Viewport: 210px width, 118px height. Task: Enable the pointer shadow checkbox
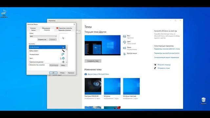point(30,65)
